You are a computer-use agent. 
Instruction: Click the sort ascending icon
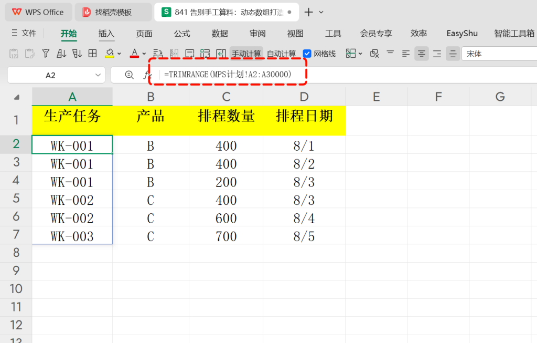click(x=61, y=54)
